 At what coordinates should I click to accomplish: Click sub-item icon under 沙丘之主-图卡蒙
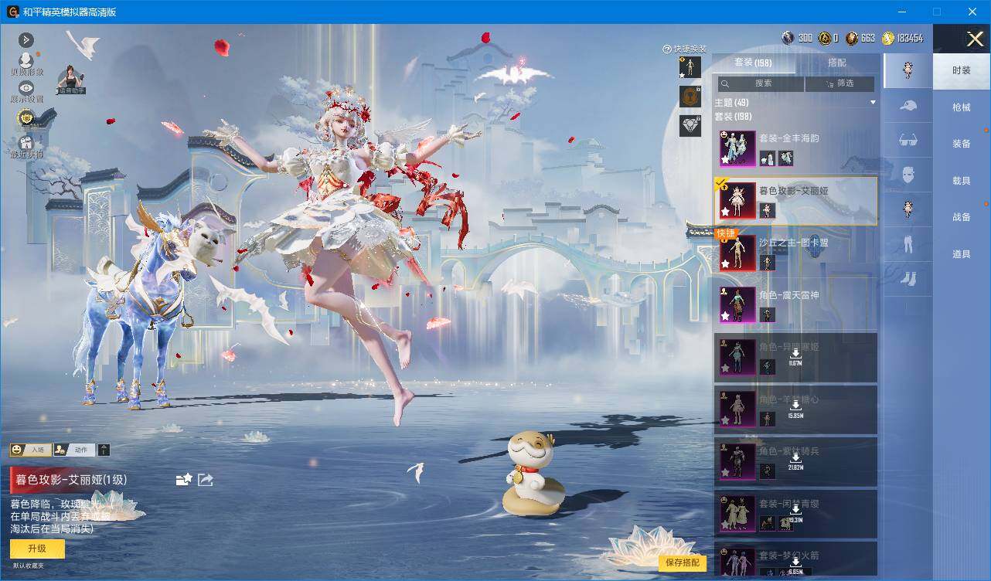[x=767, y=263]
